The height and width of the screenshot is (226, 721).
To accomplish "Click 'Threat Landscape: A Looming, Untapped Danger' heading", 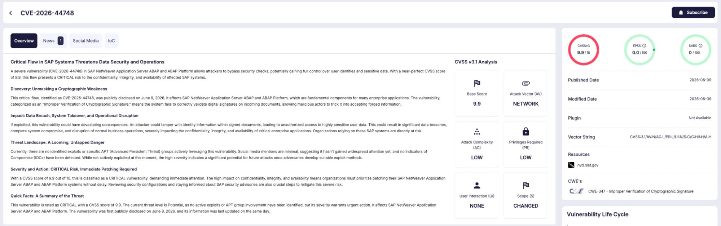I will pyautogui.click(x=57, y=142).
